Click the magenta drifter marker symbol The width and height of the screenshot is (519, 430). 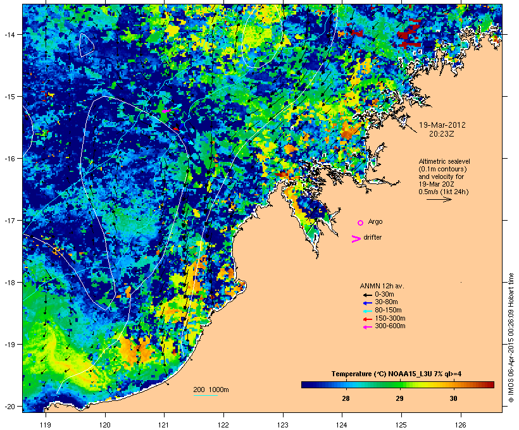(356, 239)
